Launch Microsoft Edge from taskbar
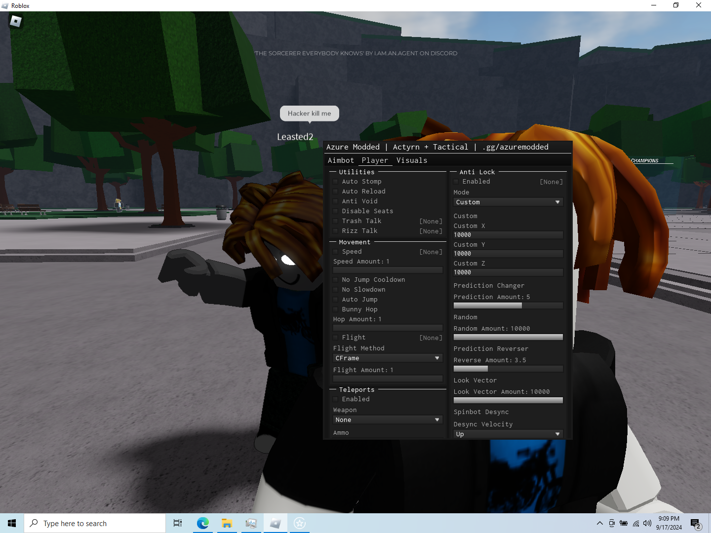This screenshot has height=533, width=711. 202,523
